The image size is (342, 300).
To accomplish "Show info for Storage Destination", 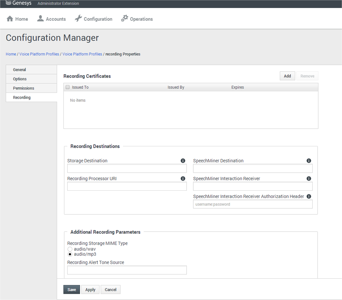I will click(x=183, y=161).
